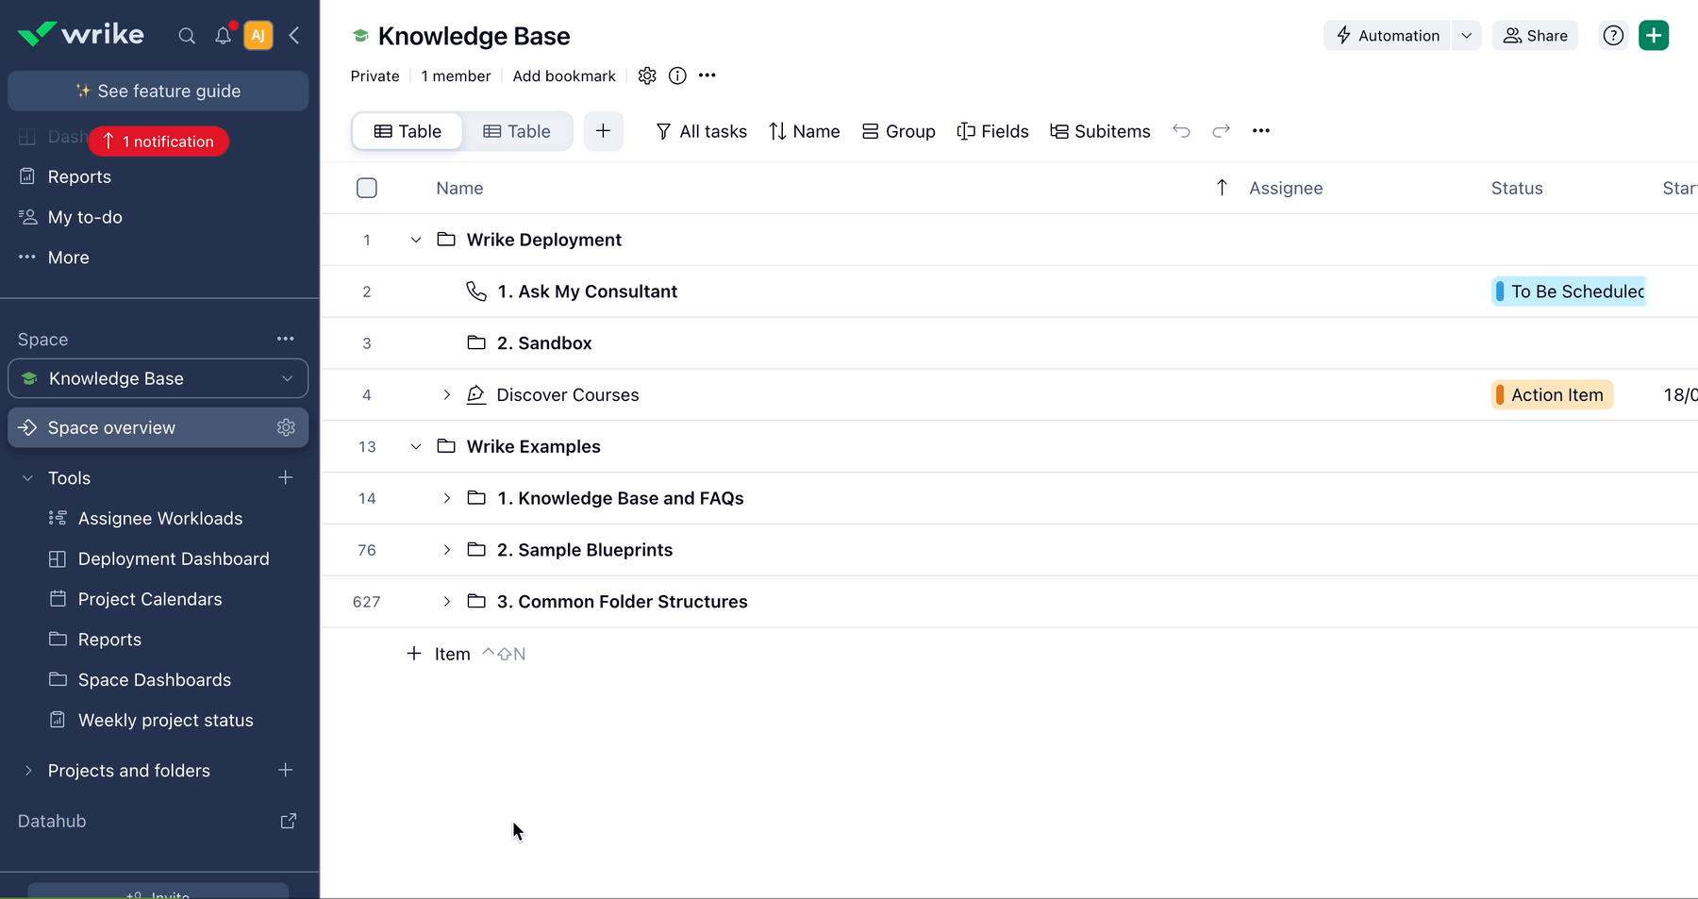Click the Add bookmark link
This screenshot has height=899, width=1698.
(x=563, y=75)
